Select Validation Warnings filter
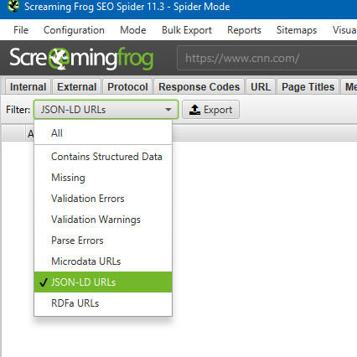 pyautogui.click(x=103, y=220)
